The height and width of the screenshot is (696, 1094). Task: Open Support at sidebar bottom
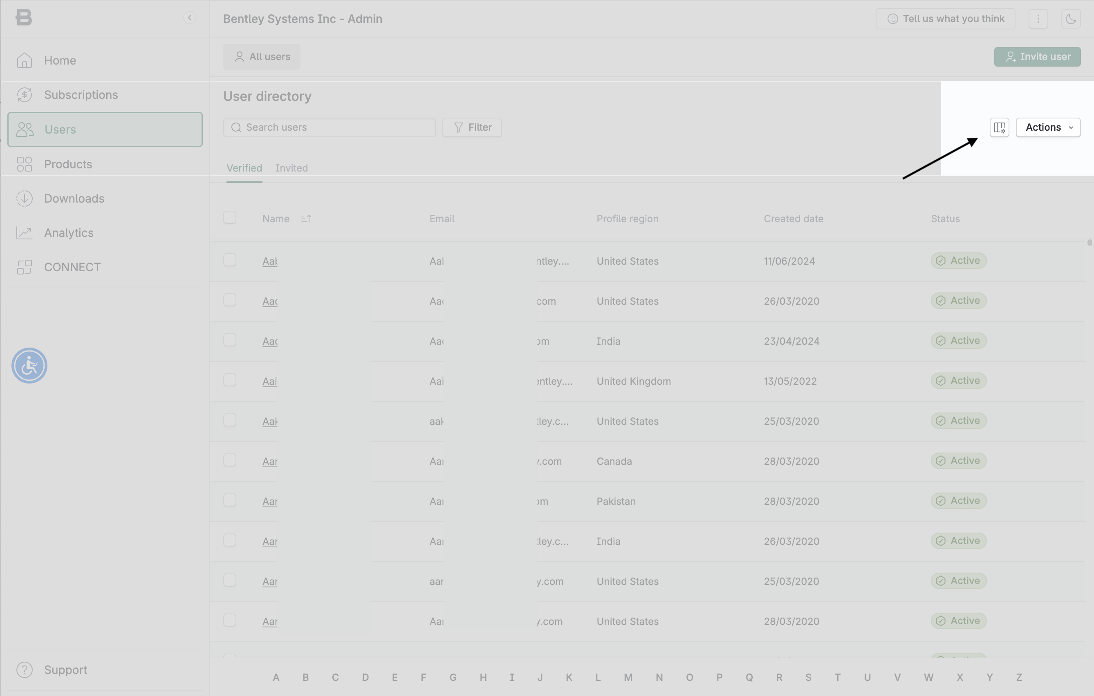105,670
